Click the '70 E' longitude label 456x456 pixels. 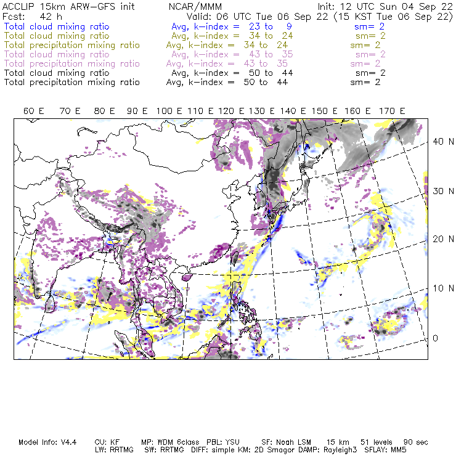70,111
